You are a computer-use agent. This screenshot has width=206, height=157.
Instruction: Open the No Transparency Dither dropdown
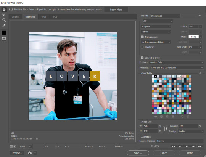point(156,42)
